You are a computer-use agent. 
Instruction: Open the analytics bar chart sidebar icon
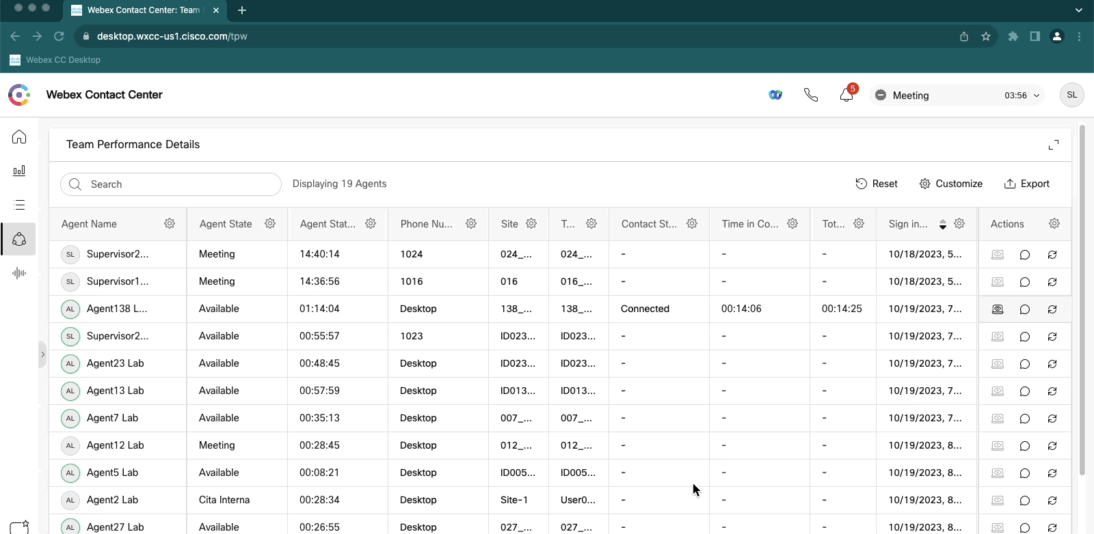coord(19,171)
